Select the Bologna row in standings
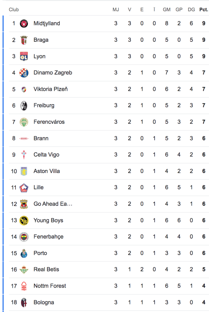 tap(44, 303)
